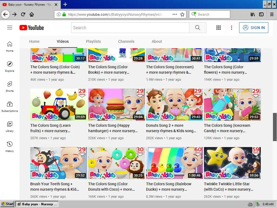
Task: Reload the page with the refresh icon
Action: click(23, 14)
